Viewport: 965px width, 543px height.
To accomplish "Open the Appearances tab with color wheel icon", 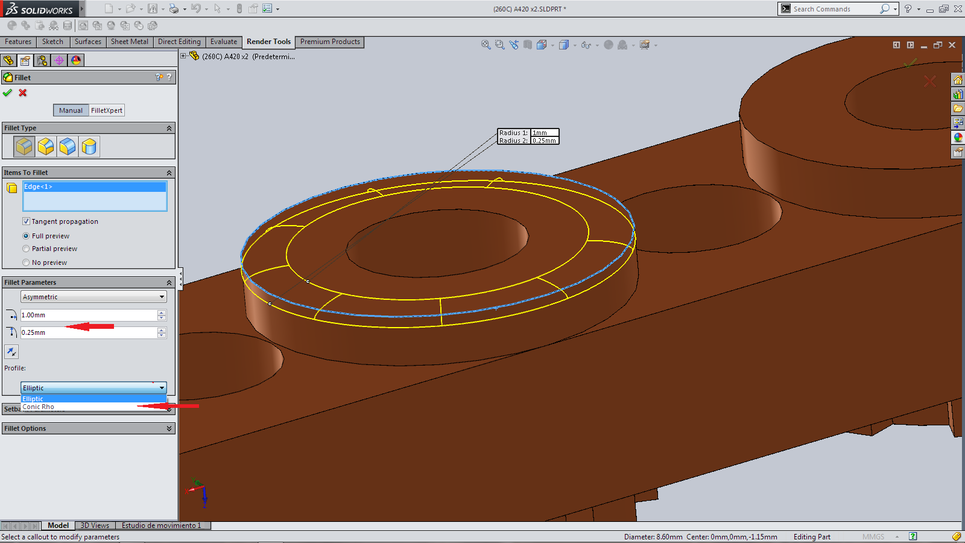I will coord(76,60).
